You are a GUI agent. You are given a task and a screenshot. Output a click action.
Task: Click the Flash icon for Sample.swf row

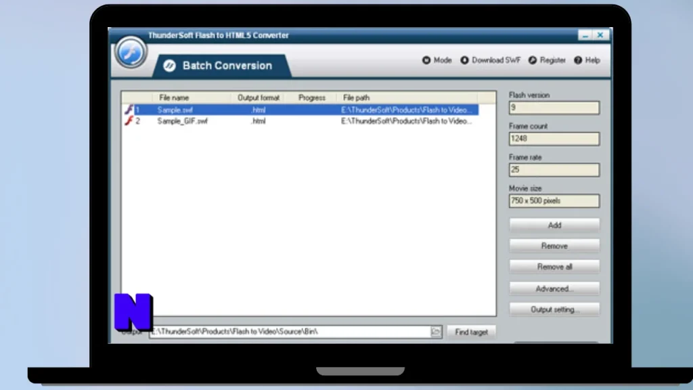[x=129, y=110]
